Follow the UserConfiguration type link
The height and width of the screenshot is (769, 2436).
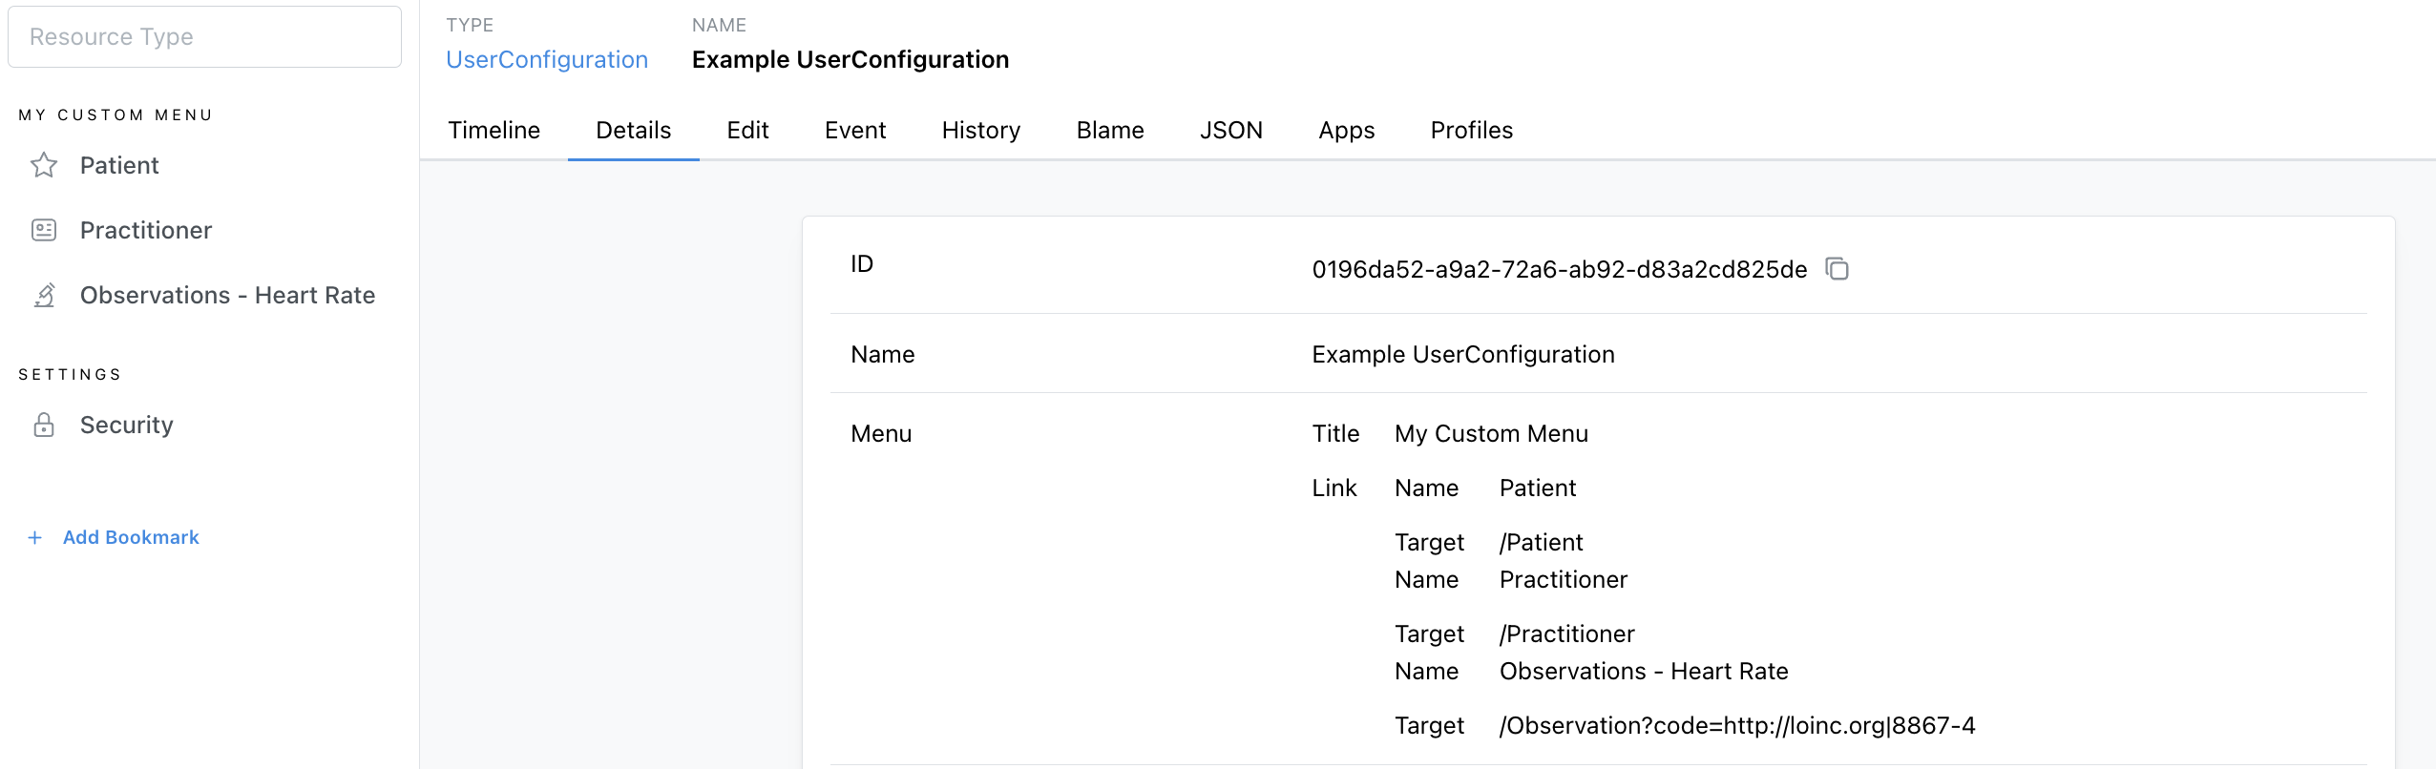pyautogui.click(x=546, y=60)
